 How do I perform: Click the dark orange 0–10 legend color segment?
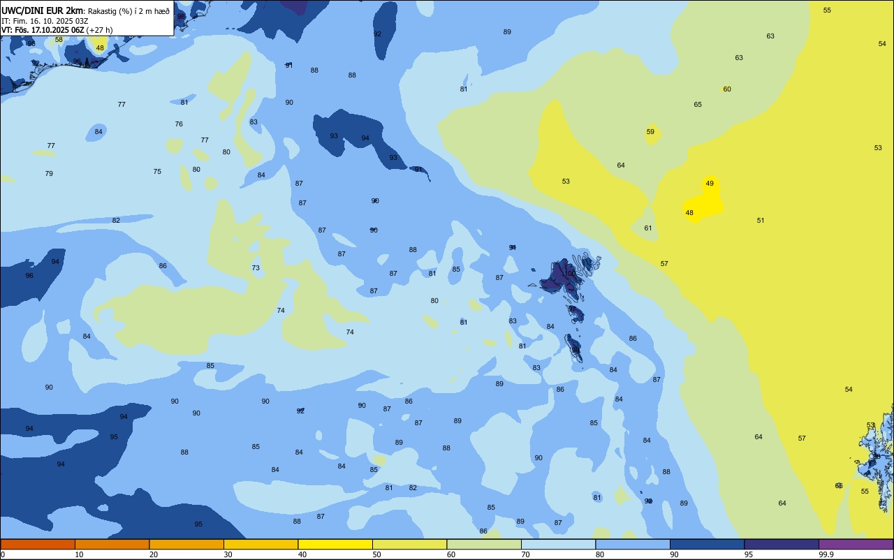click(x=38, y=544)
